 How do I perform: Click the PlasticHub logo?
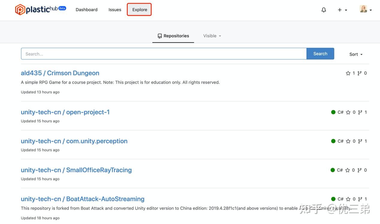pos(40,10)
